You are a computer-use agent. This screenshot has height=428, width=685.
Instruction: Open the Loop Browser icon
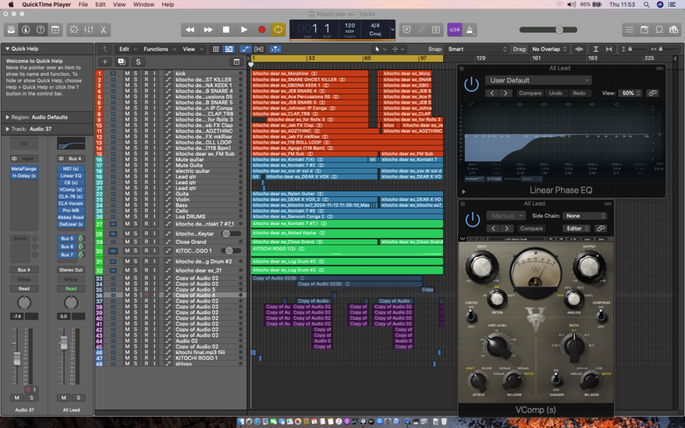point(659,30)
